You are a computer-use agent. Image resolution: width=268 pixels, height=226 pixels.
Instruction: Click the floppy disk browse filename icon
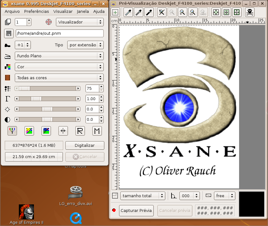(x=8, y=33)
